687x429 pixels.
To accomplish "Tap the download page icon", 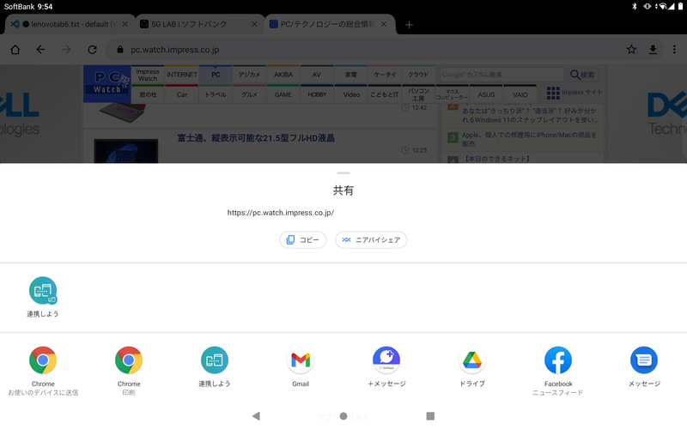I will (653, 50).
